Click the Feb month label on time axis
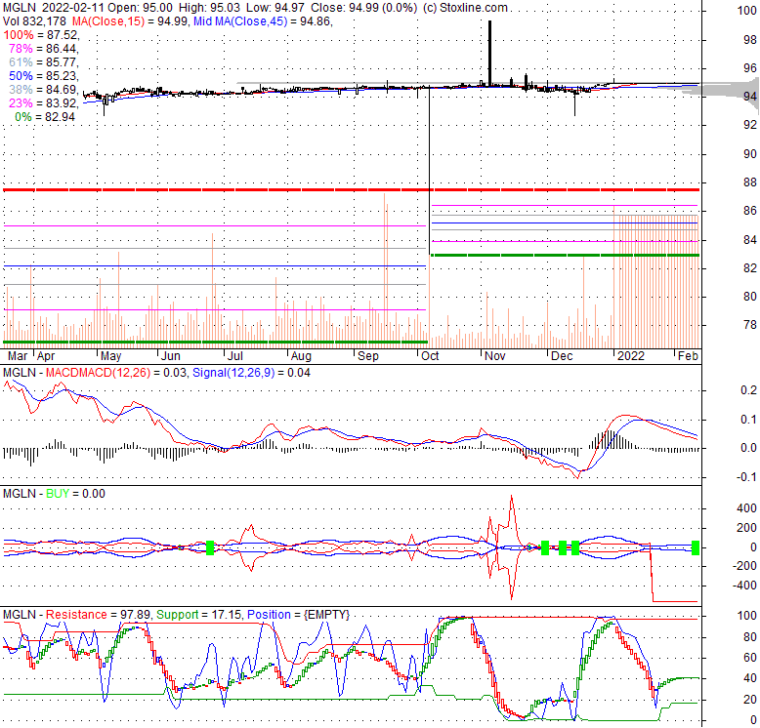Image resolution: width=760 pixels, height=728 pixels. (688, 356)
